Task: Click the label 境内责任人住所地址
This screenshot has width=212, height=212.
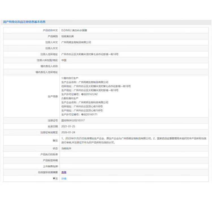Action: tap(47, 72)
